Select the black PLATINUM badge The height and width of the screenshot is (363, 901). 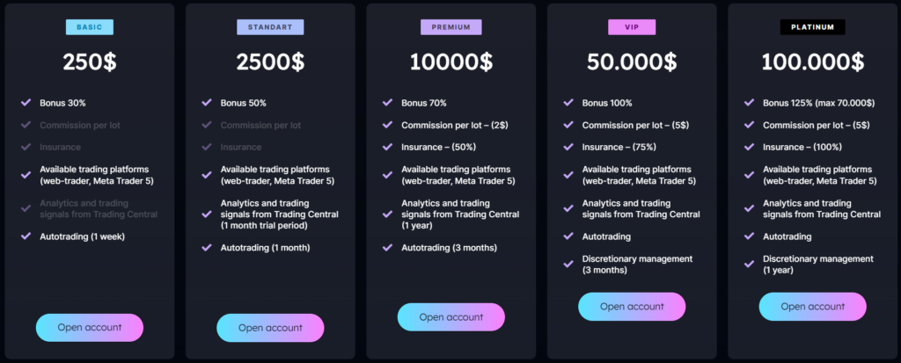coord(812,27)
